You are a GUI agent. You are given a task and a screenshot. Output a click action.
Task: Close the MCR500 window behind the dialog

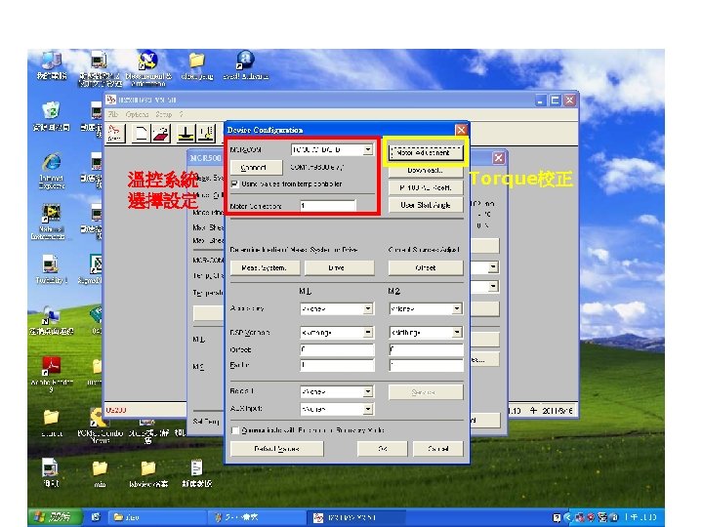click(x=499, y=158)
